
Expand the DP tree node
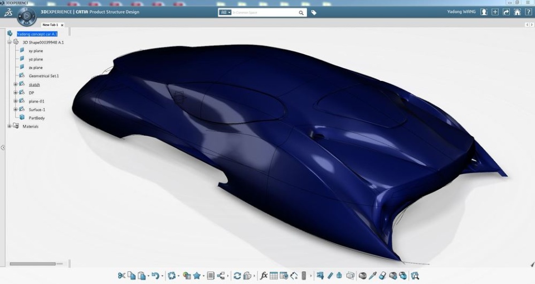pos(16,93)
